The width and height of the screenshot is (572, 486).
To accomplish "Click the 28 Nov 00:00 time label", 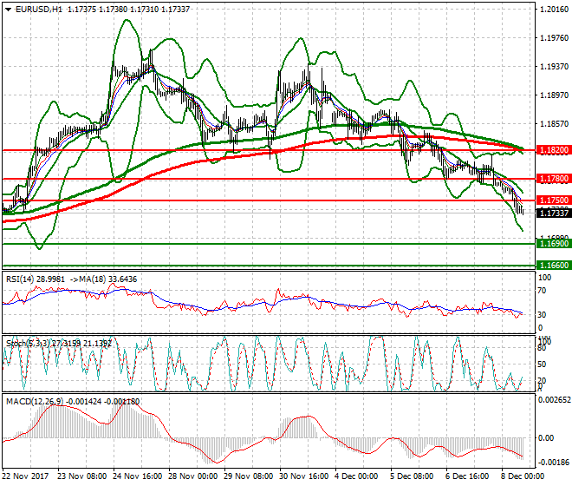I will coord(193,476).
